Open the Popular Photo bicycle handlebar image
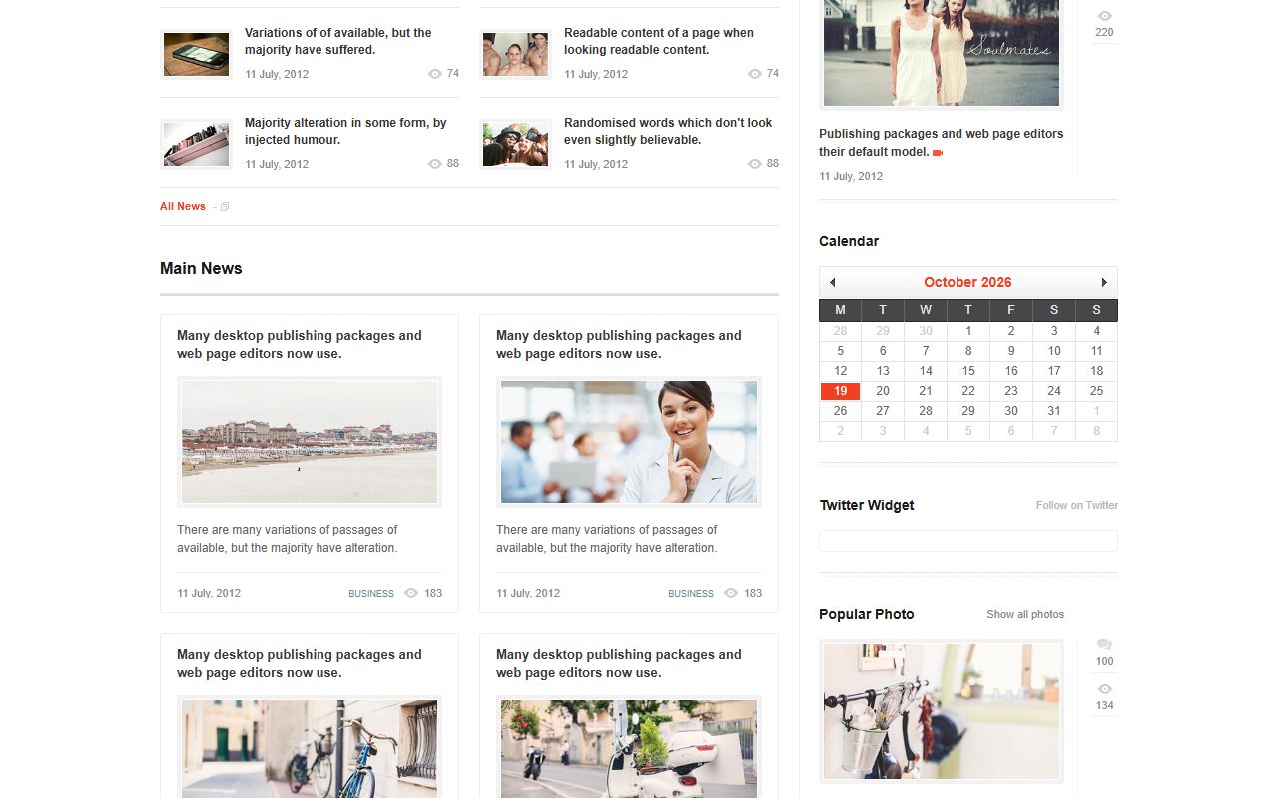1278x798 pixels. (942, 711)
